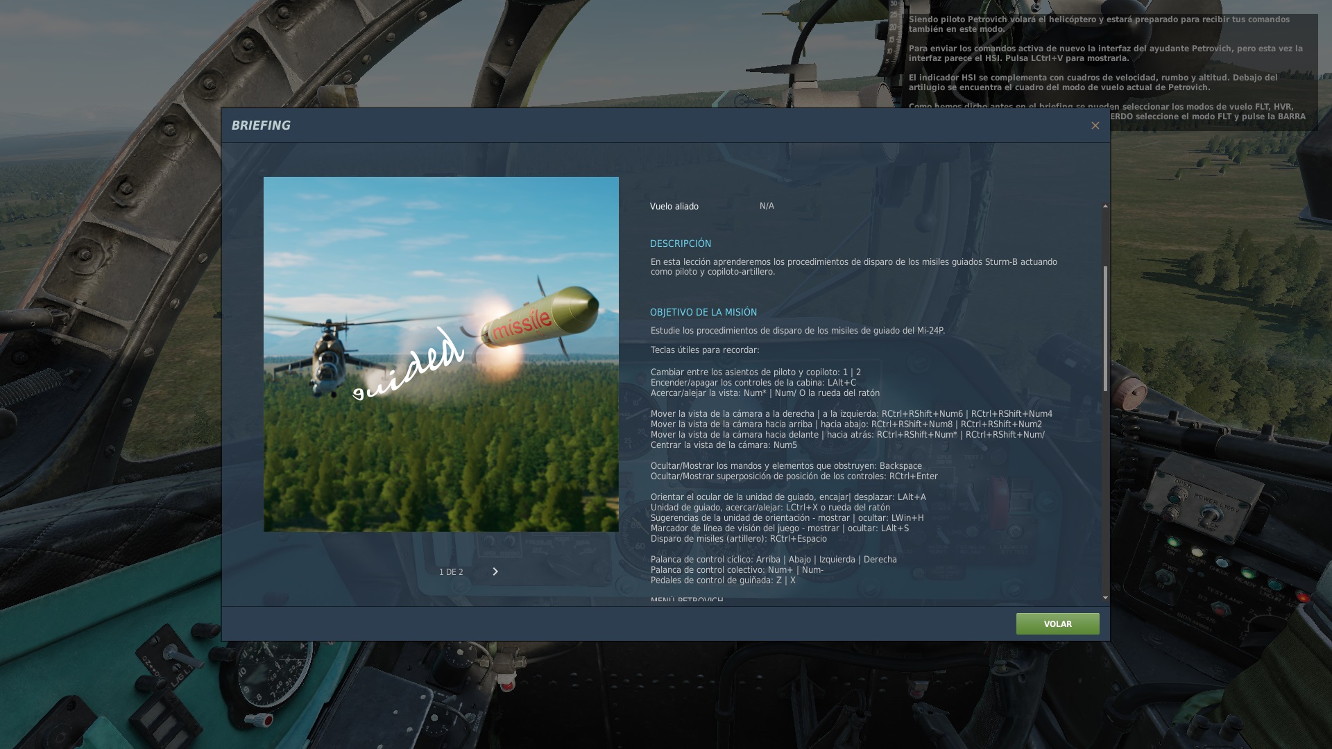
Task: Click the 1 DE 2 page indicator
Action: click(x=450, y=572)
